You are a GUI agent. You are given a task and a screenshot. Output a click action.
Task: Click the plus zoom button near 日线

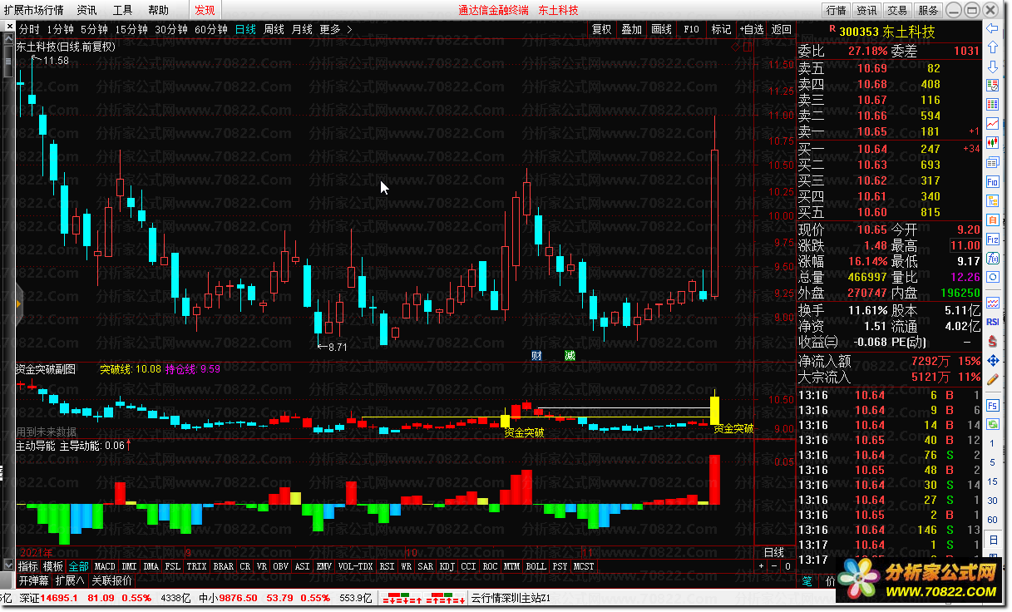point(761,566)
